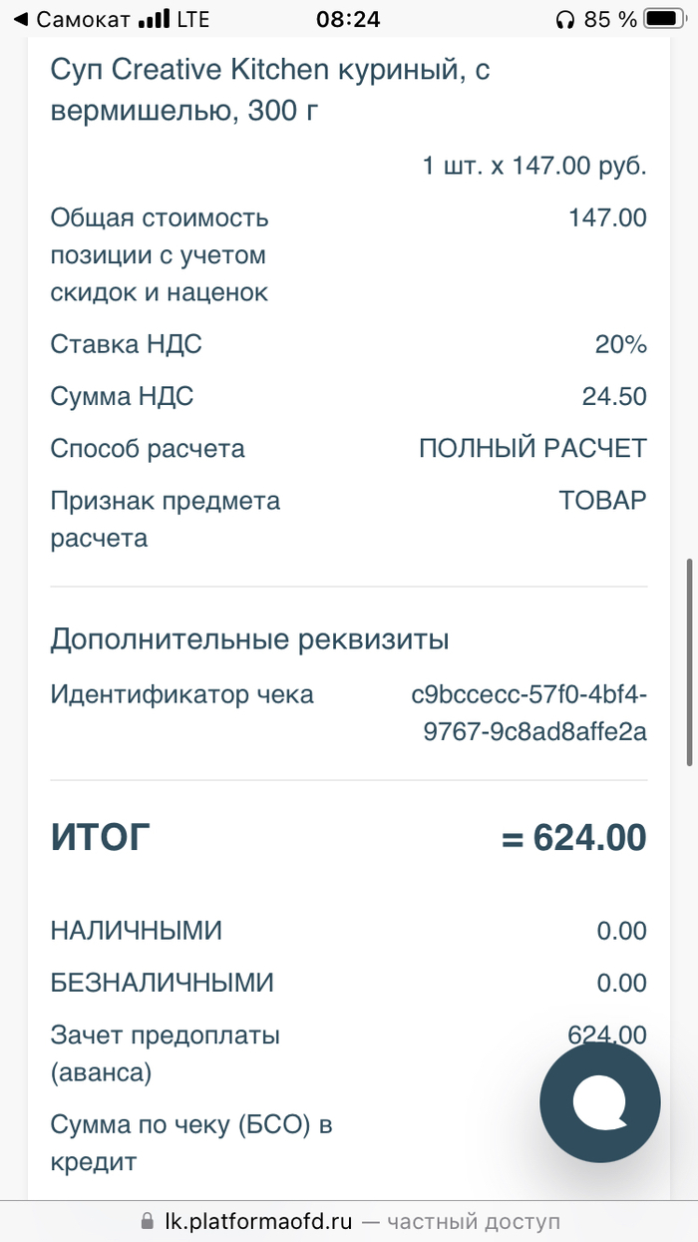Screen dimensions: 698x1242
Task: Click the 'Сумма НДС' 24.50 value
Action: point(614,397)
